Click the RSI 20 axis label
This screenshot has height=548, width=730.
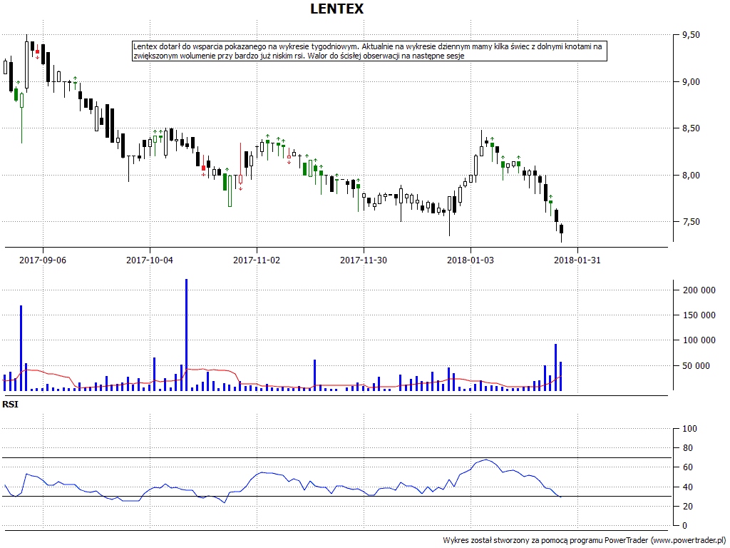click(x=687, y=506)
